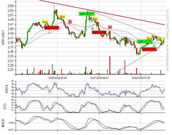Click the red x right of 'sell -1.4%'
Screen dimensions: 172x135
tap(110, 27)
